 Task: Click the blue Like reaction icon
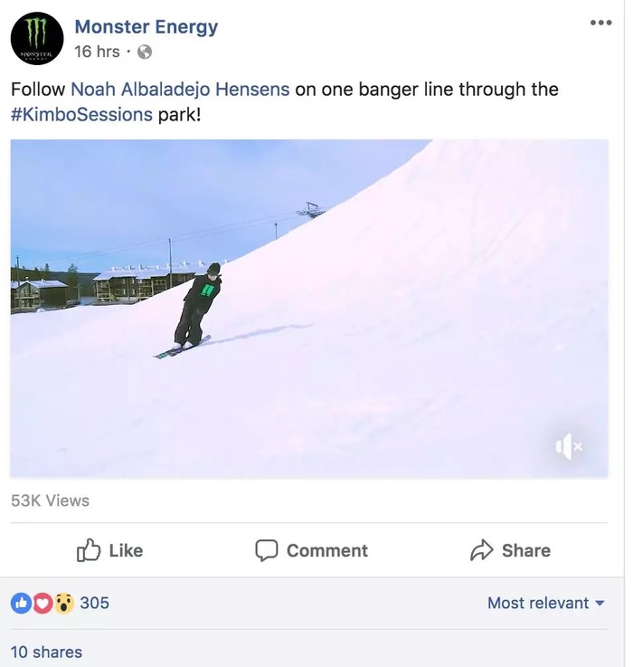pos(22,603)
